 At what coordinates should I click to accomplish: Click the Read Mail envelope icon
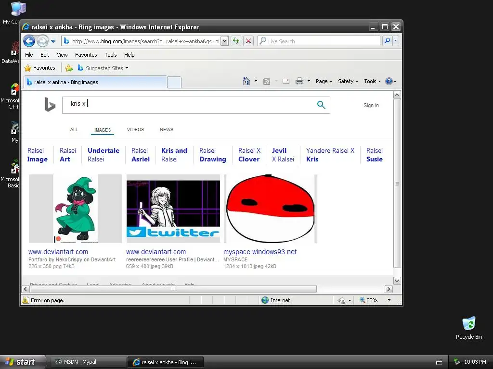coord(286,81)
